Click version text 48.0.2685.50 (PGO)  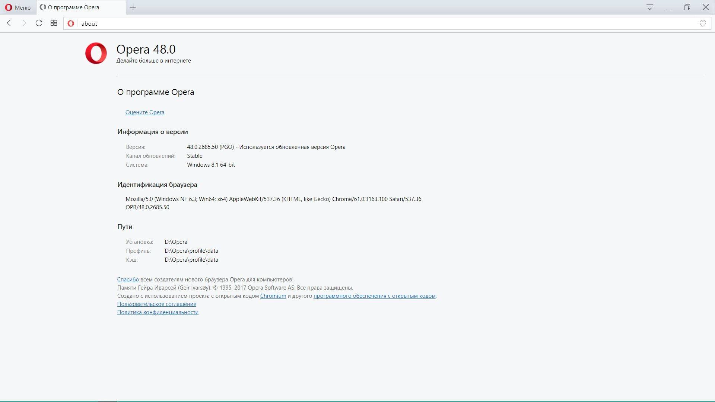(210, 147)
